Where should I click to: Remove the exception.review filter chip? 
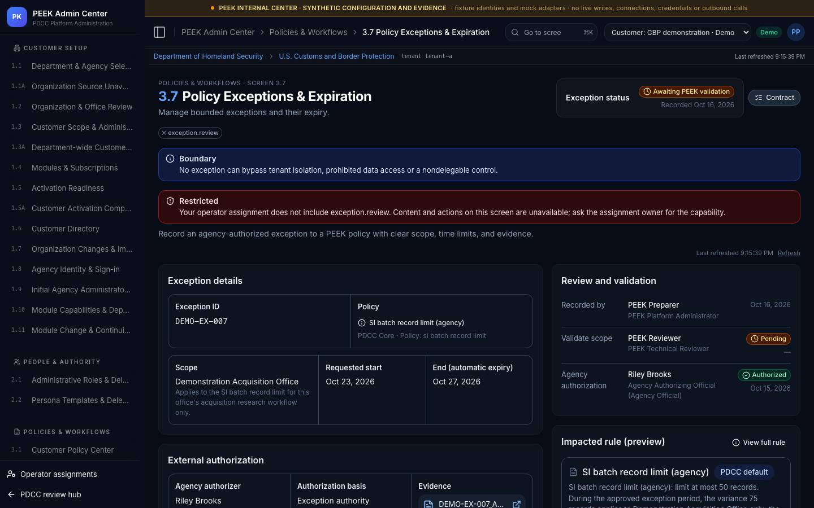coord(164,133)
